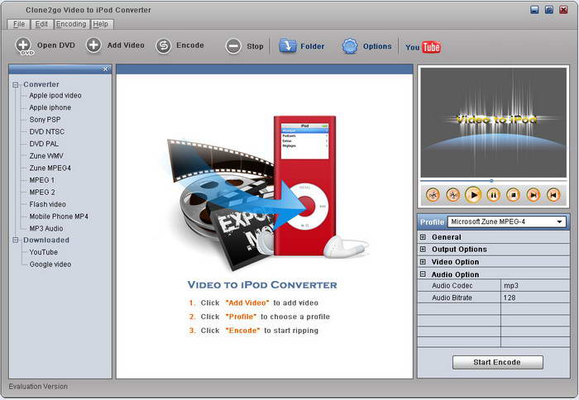The image size is (579, 400).
Task: Select Apple ipod video profile
Action: point(55,95)
